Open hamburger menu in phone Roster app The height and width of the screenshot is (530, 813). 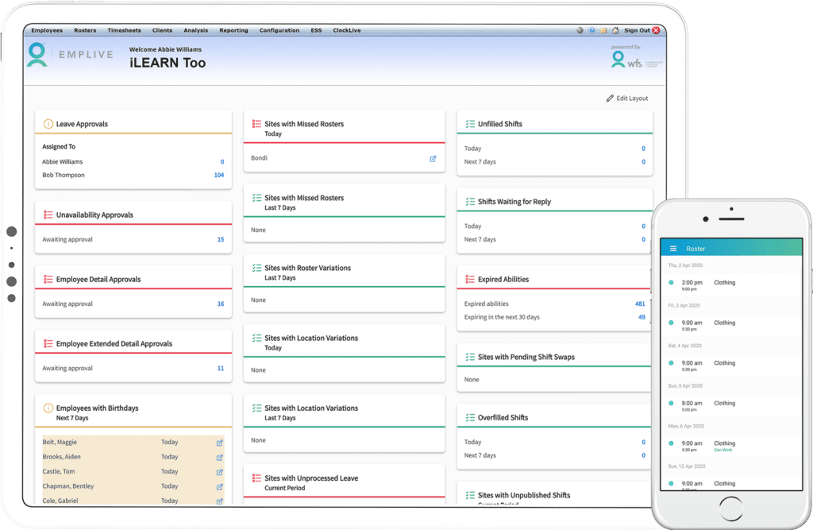pos(673,249)
